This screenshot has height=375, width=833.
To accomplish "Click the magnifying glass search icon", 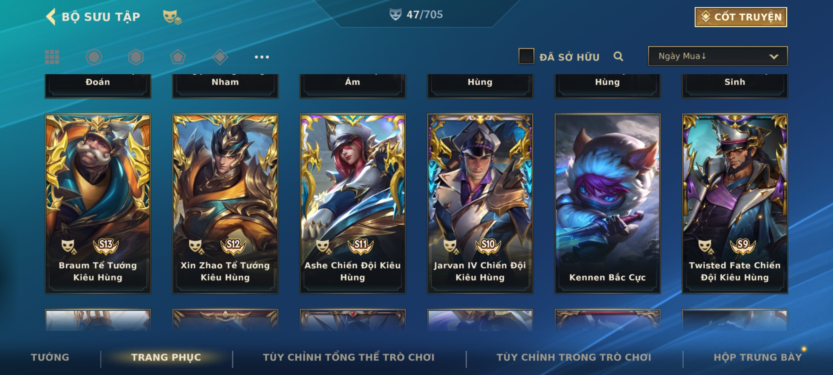I will pos(618,56).
